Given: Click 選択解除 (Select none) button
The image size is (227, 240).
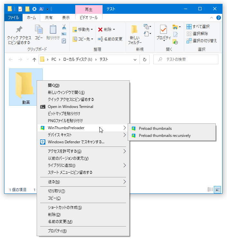Looking at the screenshot, I should pyautogui.click(x=197, y=34).
